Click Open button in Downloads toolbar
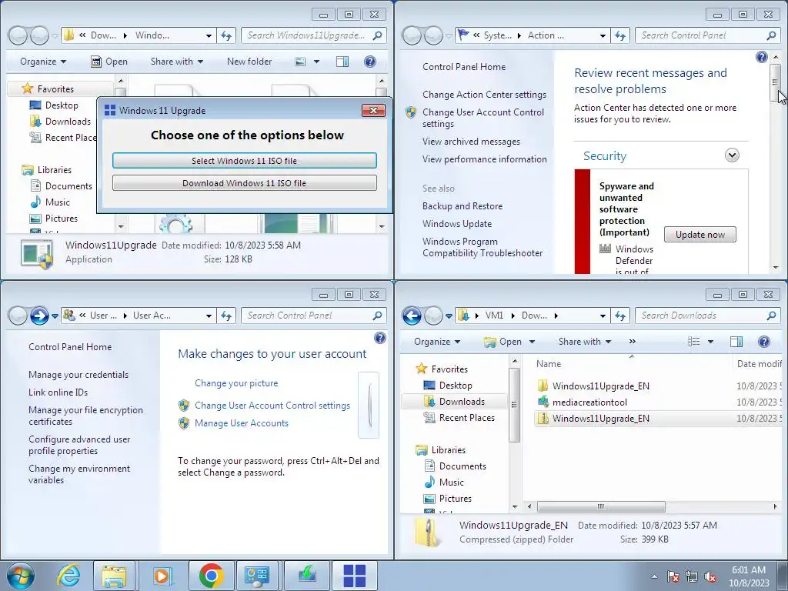Viewport: 788px width, 591px height. coord(503,342)
